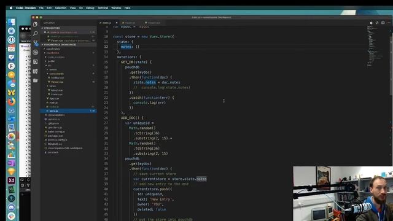Open the Debug menu
This screenshot has height=221, width=393.
coord(90,8)
